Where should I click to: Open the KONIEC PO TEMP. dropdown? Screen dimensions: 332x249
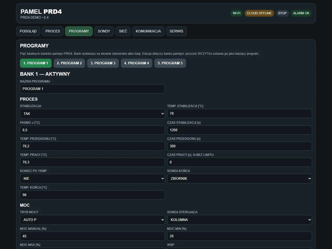pos(92,178)
